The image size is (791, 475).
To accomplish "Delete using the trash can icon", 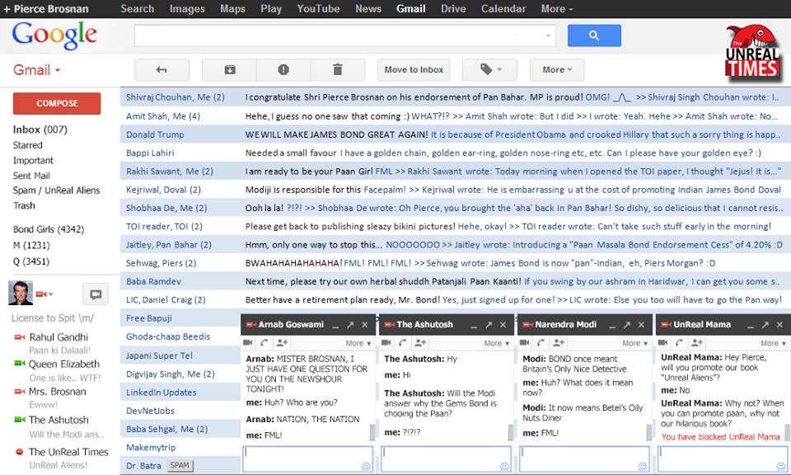I will pos(338,69).
